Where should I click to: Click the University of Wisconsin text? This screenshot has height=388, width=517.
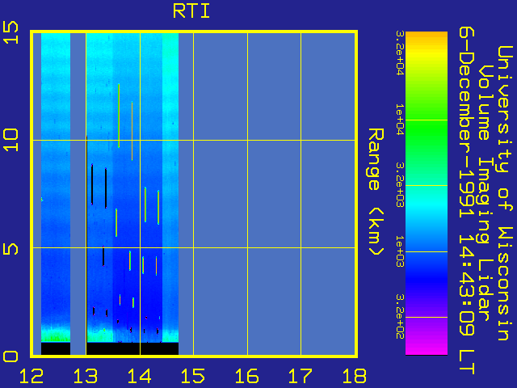tap(504, 193)
